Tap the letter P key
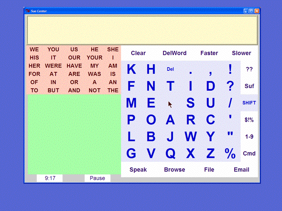 pyautogui.click(x=131, y=120)
